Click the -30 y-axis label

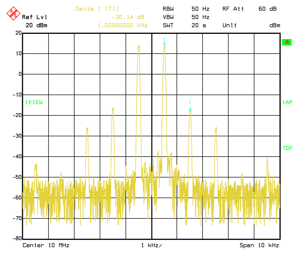pyautogui.click(x=17, y=136)
